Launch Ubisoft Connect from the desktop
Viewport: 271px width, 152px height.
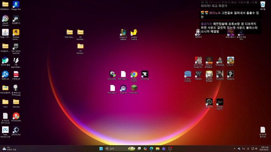[5, 19]
